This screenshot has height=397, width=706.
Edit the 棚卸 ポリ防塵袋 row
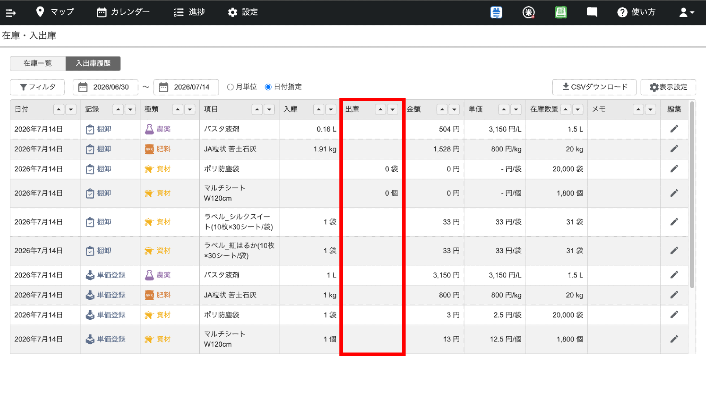pyautogui.click(x=674, y=169)
